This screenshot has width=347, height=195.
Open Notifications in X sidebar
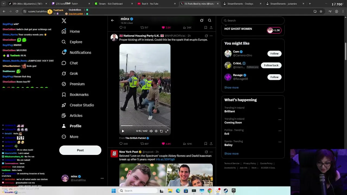[76, 53]
